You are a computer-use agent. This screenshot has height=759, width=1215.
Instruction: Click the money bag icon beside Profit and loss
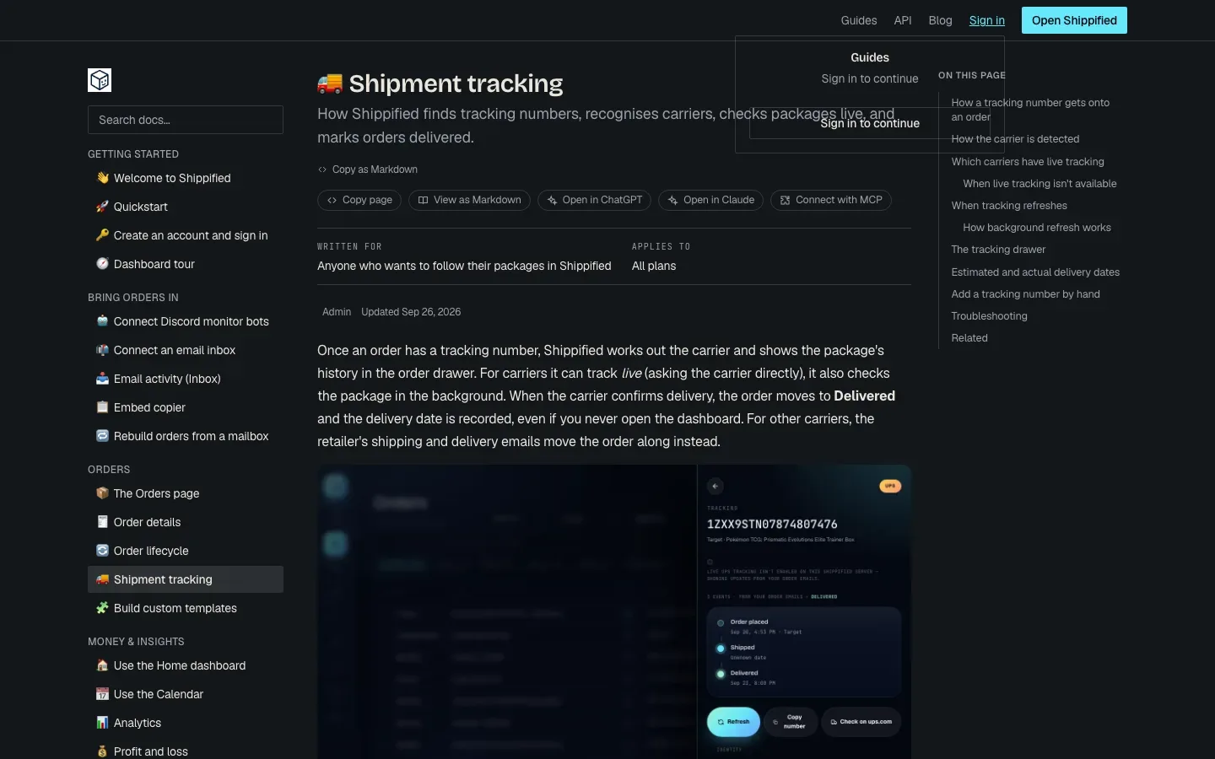coord(103,751)
